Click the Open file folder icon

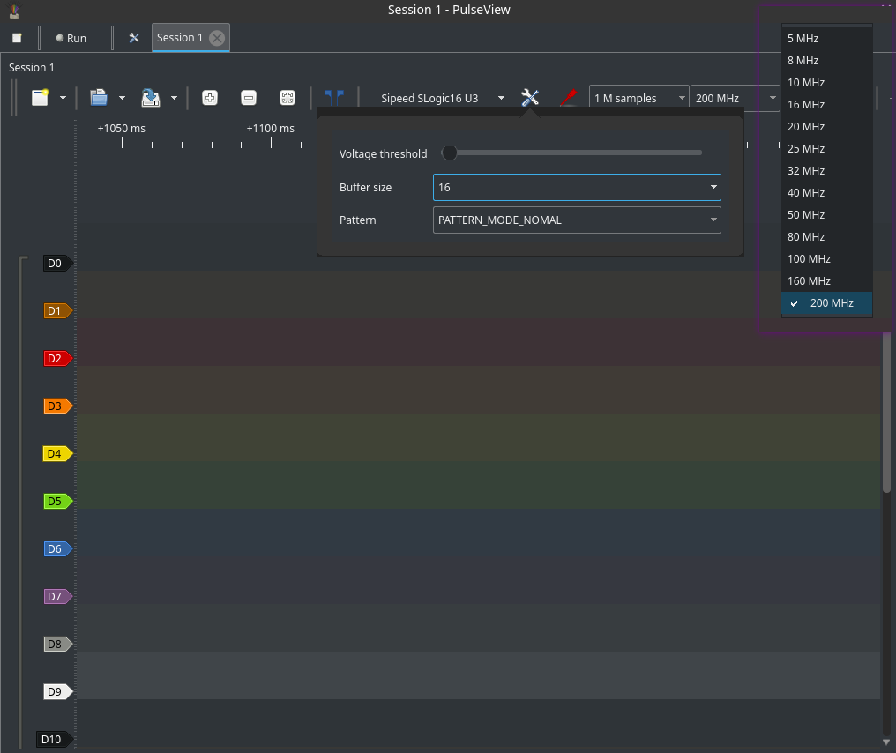99,98
